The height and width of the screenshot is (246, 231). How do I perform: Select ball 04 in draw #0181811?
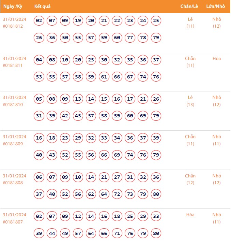tap(39, 60)
